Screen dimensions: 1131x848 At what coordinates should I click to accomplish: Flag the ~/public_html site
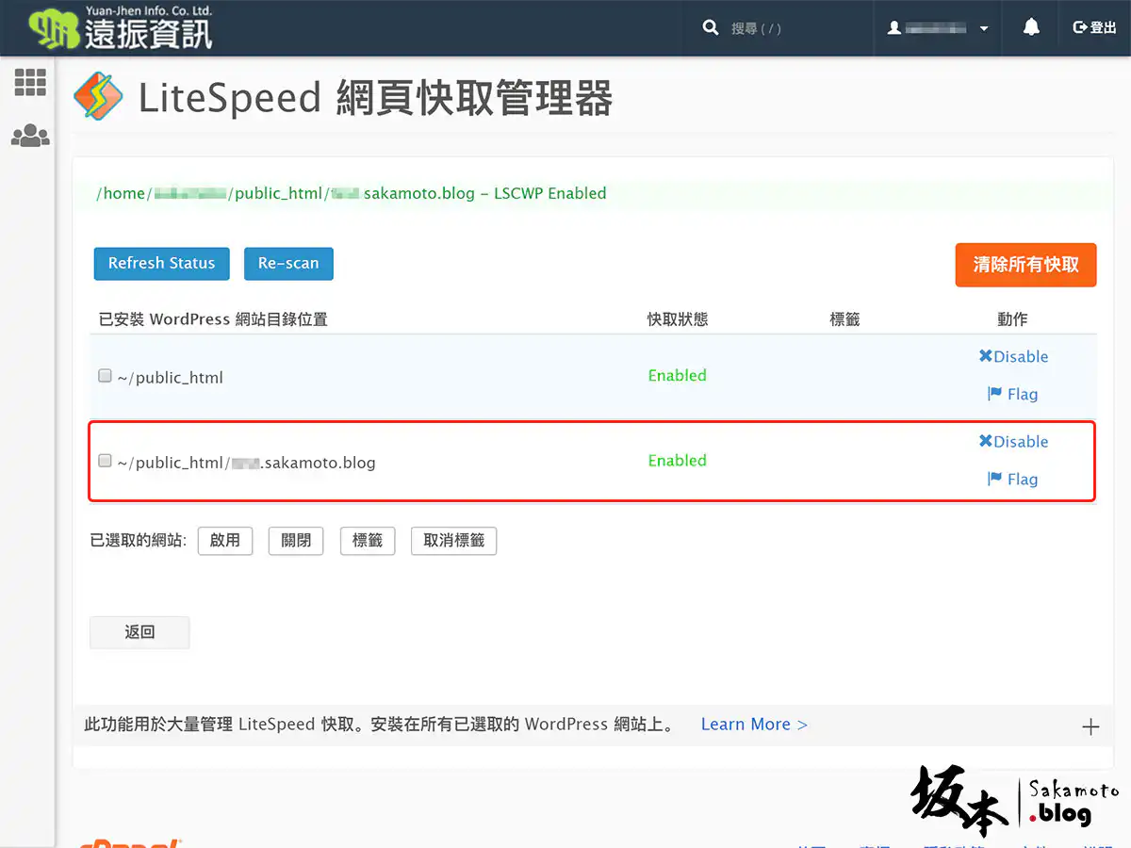pos(1012,395)
